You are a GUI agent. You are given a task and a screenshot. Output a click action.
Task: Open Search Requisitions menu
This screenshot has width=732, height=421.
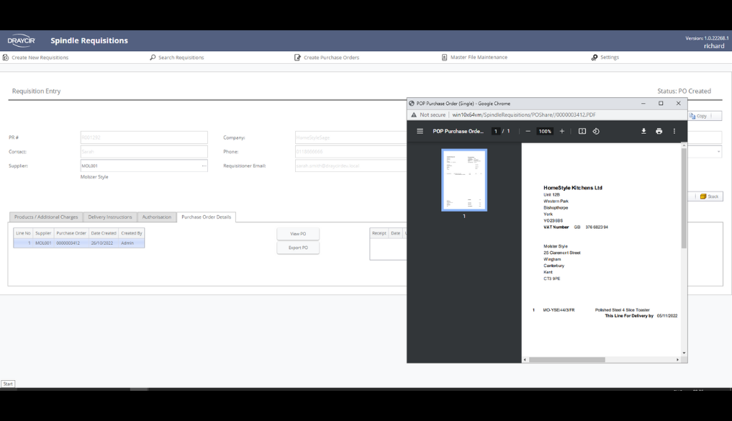tap(176, 58)
